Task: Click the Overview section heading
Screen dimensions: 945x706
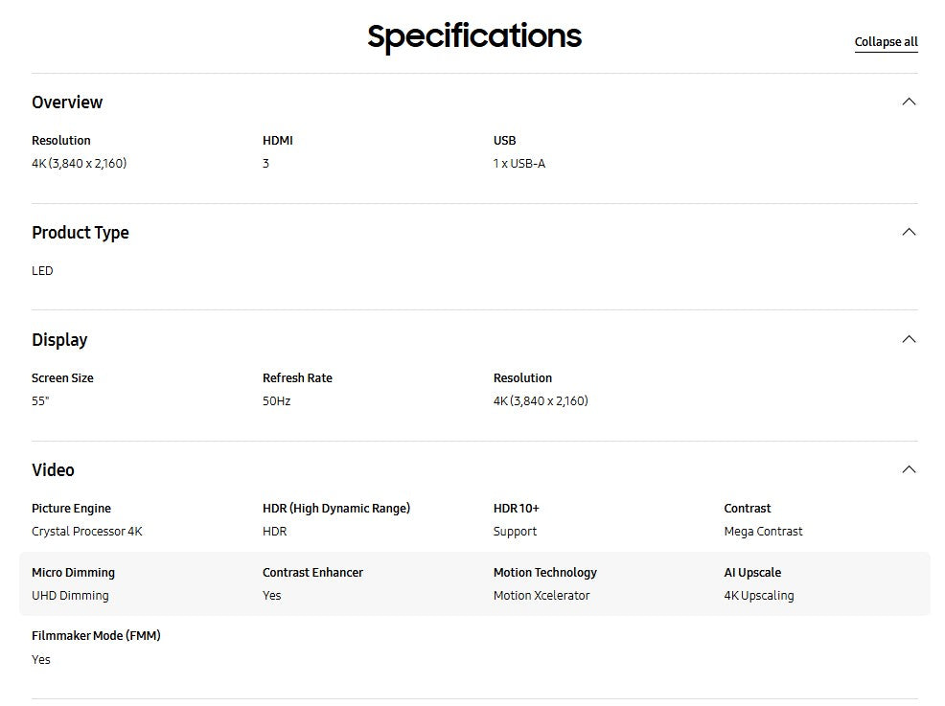Action: (67, 102)
